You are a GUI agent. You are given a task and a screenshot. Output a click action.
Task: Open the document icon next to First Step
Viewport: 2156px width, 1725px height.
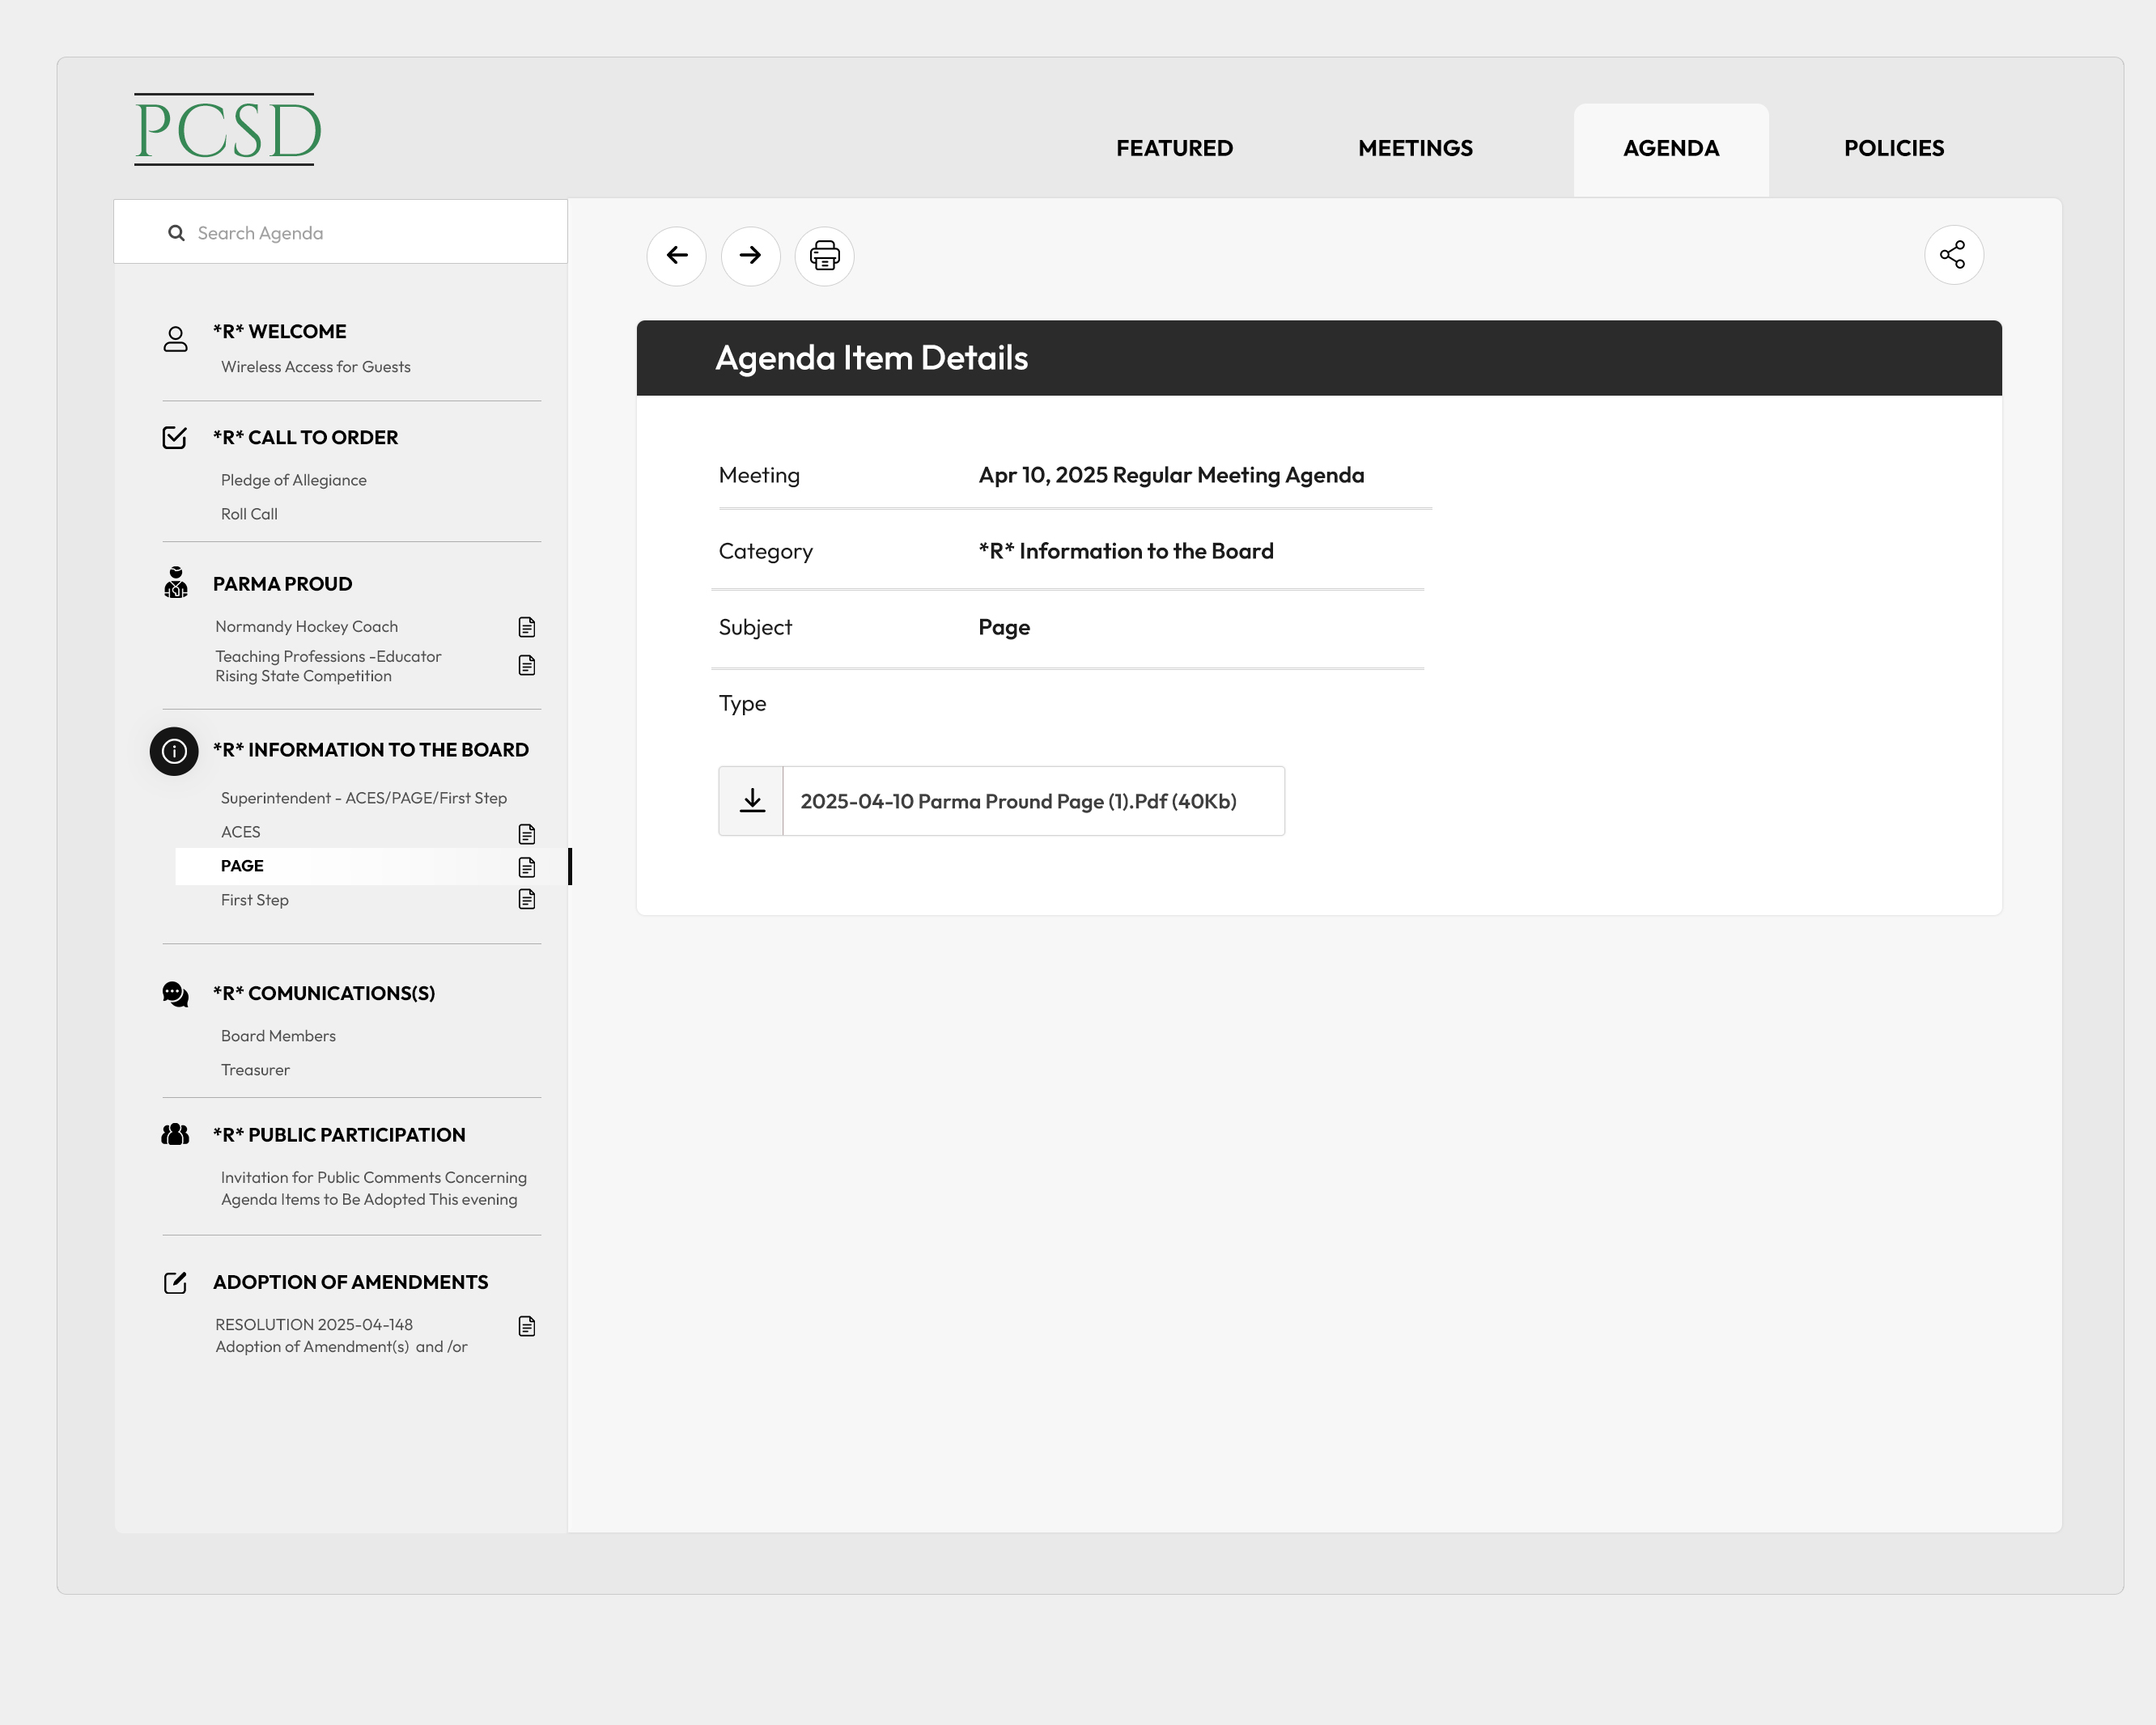click(526, 899)
